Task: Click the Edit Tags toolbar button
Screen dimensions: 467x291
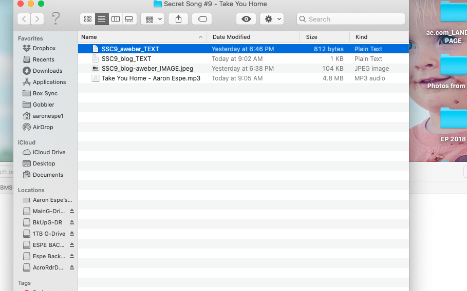Action: (x=202, y=19)
